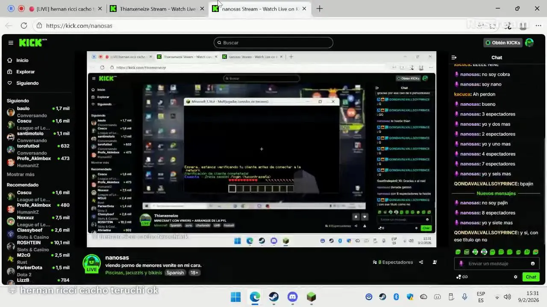Open ParkerDota channel under Recomendado
Image resolution: width=547 pixels, height=307 pixels.
38,270
